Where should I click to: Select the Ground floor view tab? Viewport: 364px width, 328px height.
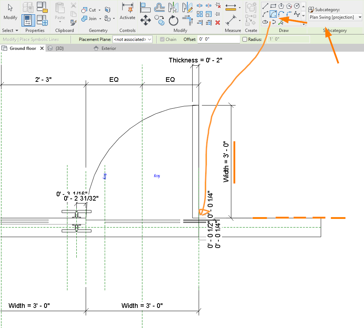[x=22, y=48]
